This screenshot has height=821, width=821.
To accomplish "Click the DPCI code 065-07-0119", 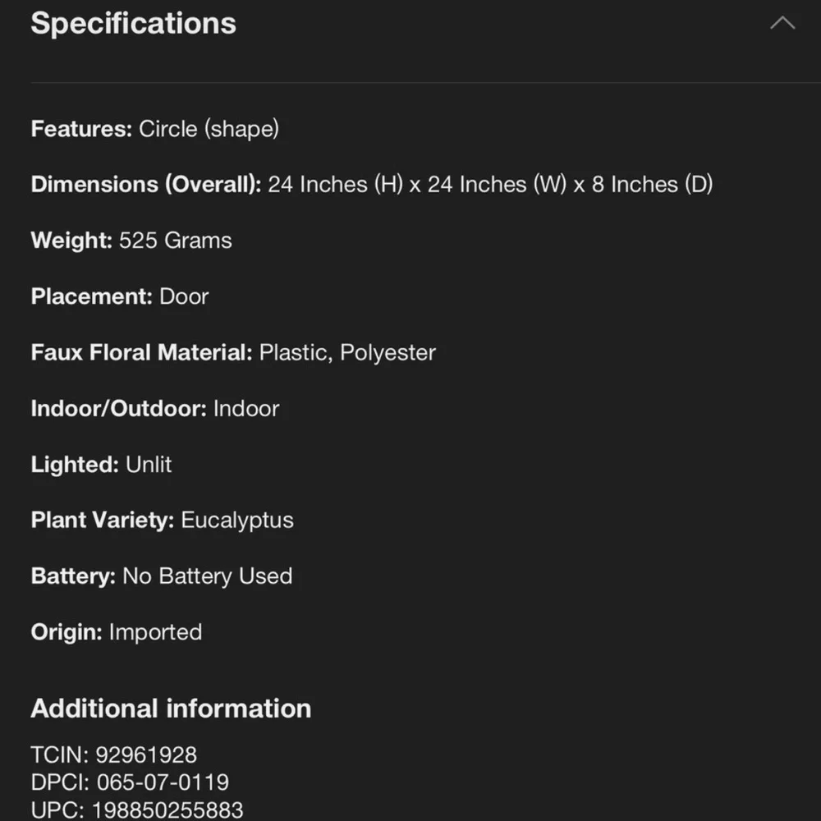I will (x=163, y=782).
